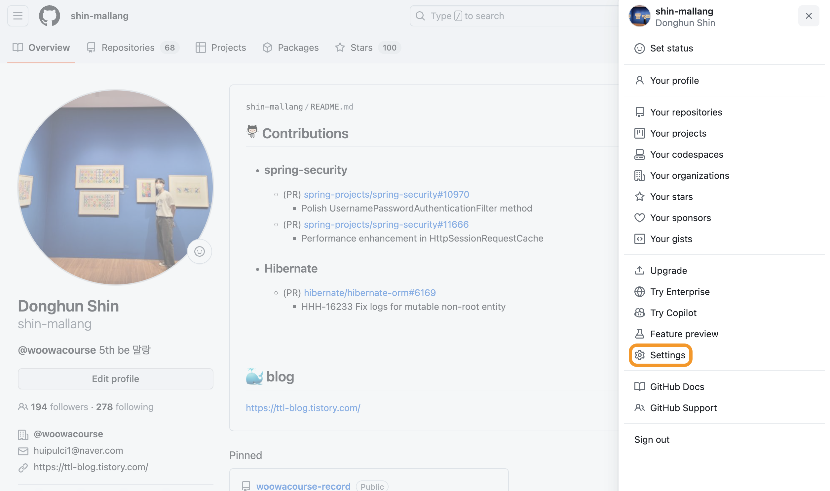The width and height of the screenshot is (830, 491).
Task: Open the Packages tab
Action: [298, 48]
